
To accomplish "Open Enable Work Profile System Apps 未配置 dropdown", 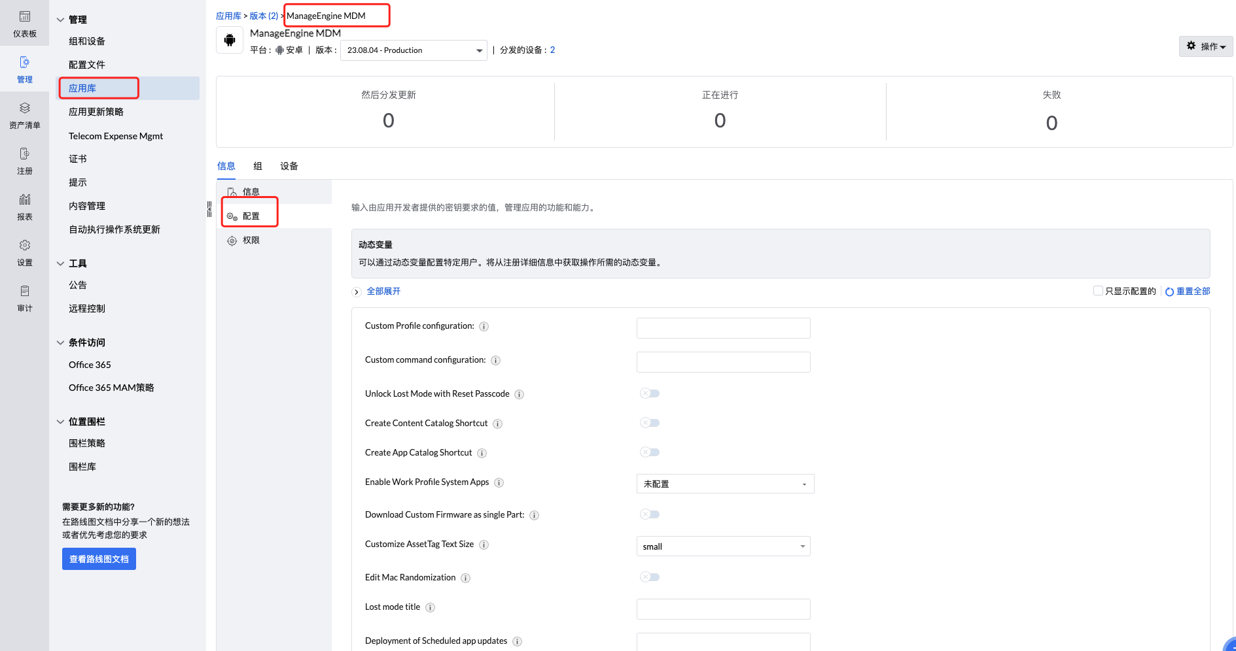I will click(725, 484).
